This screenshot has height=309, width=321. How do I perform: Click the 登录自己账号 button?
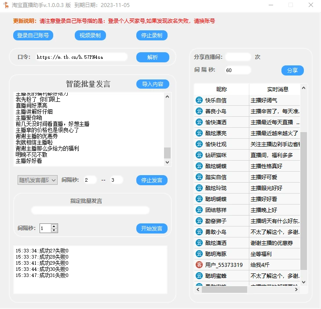coord(33,36)
